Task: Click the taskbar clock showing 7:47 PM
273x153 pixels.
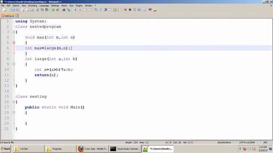Action: [x=263, y=149]
